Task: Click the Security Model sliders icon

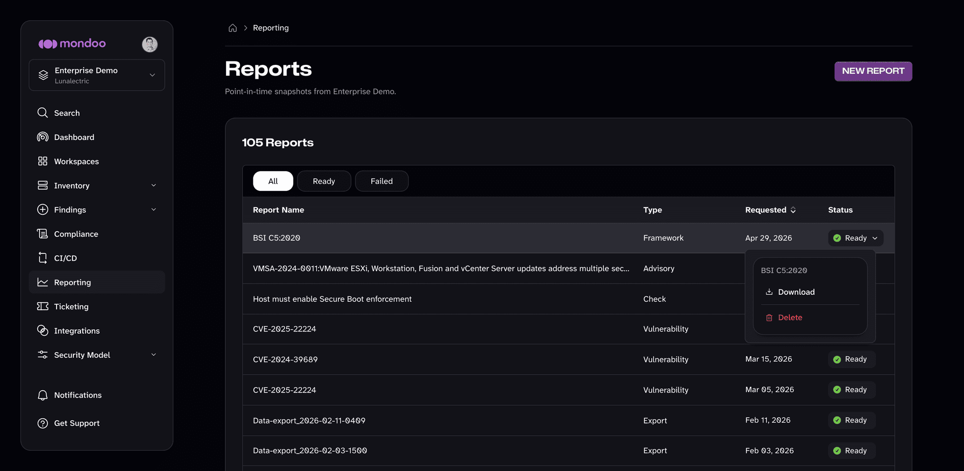Action: 43,355
